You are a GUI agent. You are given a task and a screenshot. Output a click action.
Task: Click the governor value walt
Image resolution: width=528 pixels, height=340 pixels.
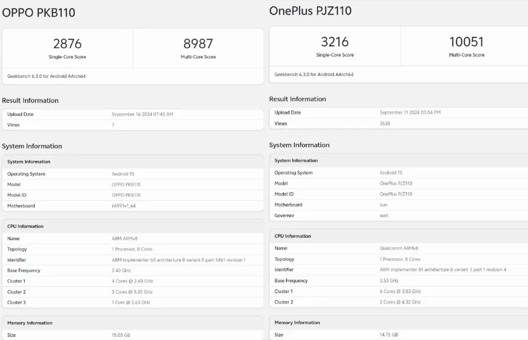[x=384, y=215]
